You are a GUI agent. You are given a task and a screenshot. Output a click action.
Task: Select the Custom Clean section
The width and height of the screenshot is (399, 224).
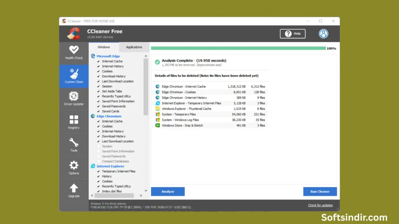tap(74, 76)
